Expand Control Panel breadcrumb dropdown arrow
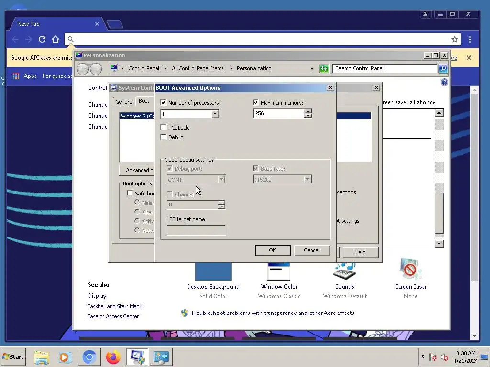Viewport: 490px width, 367px height. pyautogui.click(x=165, y=68)
